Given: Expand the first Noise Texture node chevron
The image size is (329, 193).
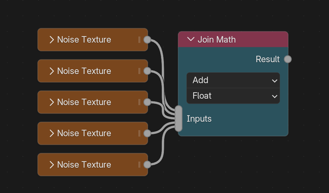Looking at the screenshot, I should tap(52, 40).
